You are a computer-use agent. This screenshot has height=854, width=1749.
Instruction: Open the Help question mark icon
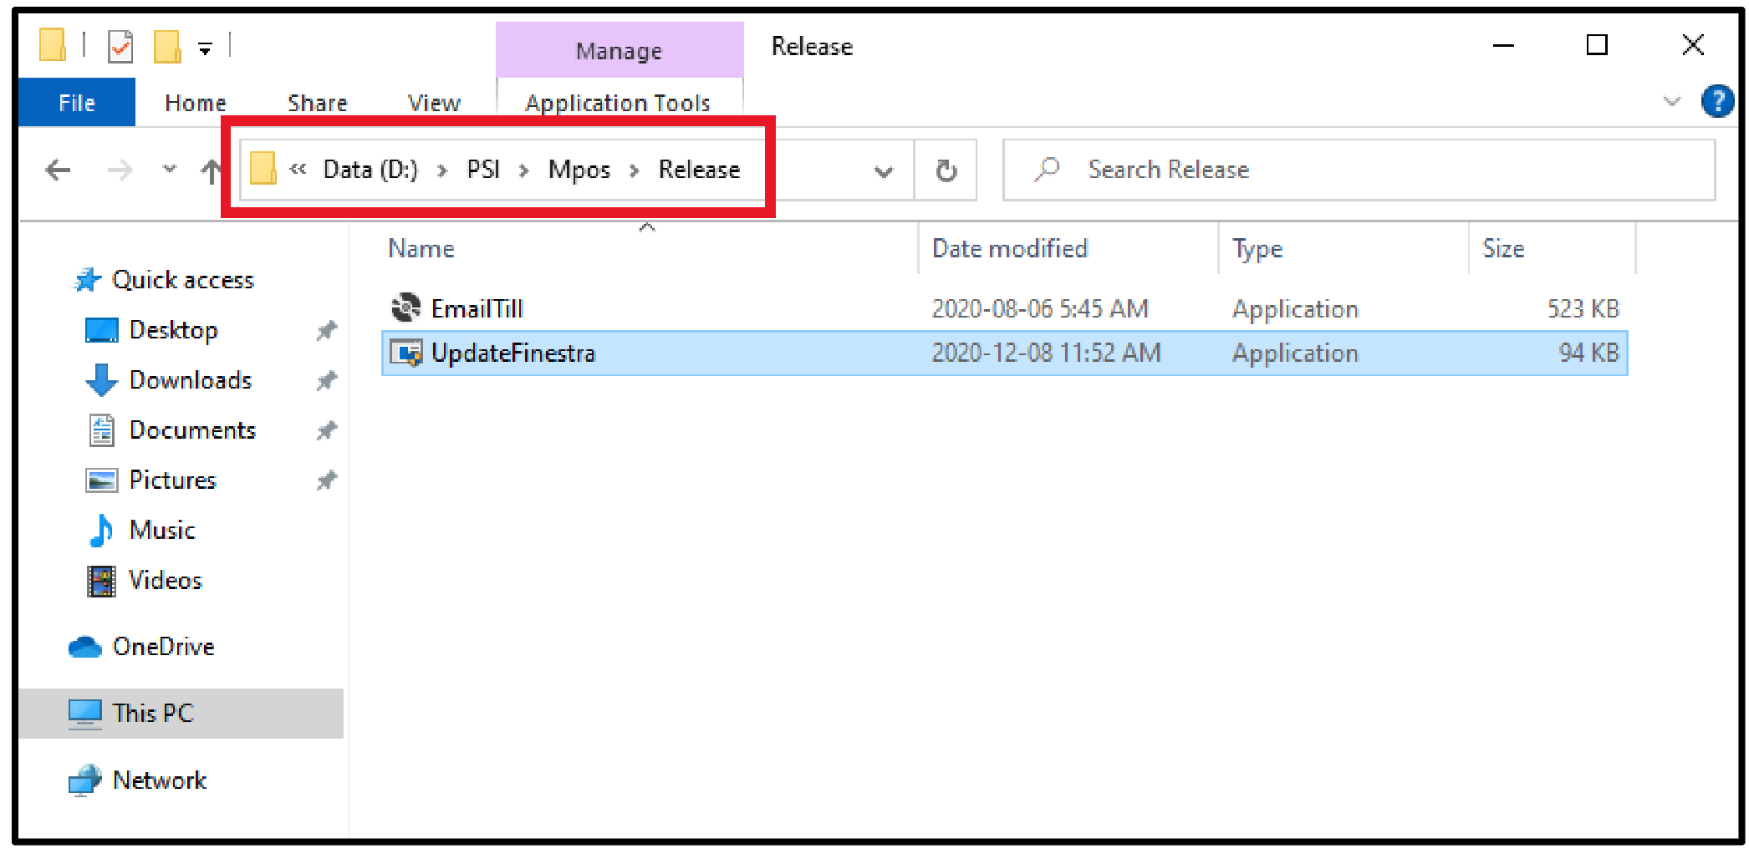coord(1716,102)
